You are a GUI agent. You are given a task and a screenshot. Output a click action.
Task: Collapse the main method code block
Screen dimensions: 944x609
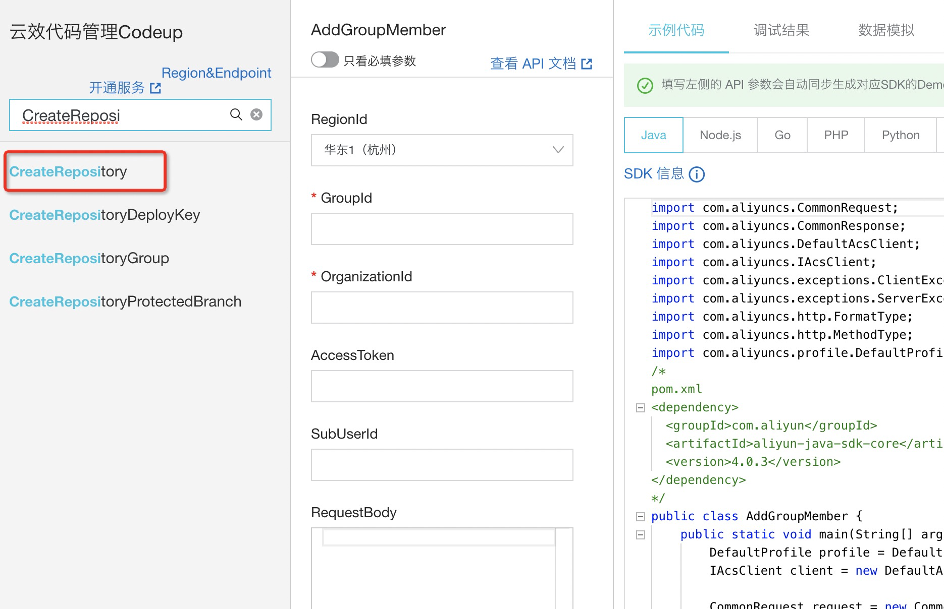pyautogui.click(x=641, y=535)
